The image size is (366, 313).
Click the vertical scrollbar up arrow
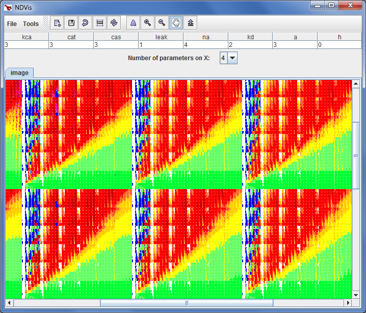point(356,84)
